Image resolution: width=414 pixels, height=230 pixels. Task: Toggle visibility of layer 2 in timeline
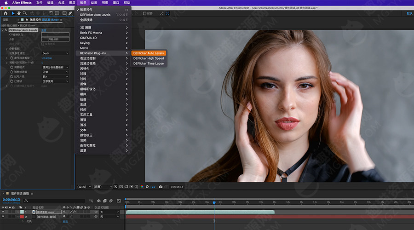point(3,216)
